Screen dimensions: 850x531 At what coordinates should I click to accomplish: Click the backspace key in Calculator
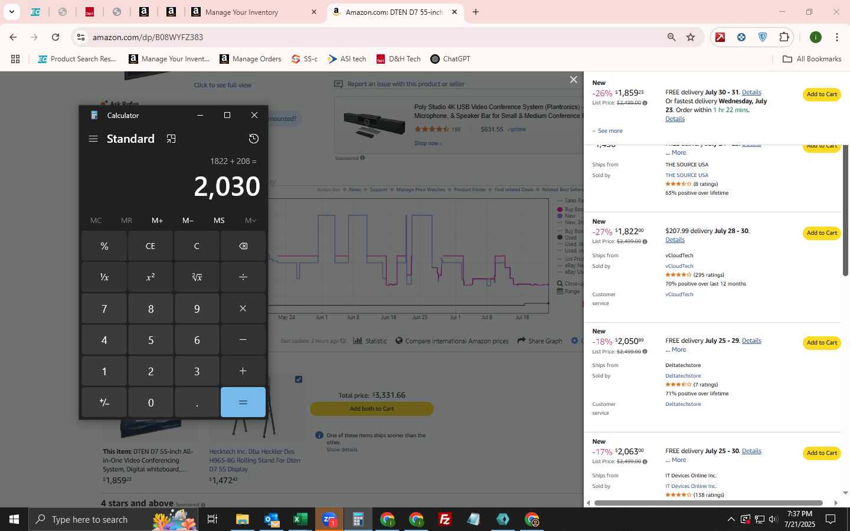pyautogui.click(x=243, y=246)
